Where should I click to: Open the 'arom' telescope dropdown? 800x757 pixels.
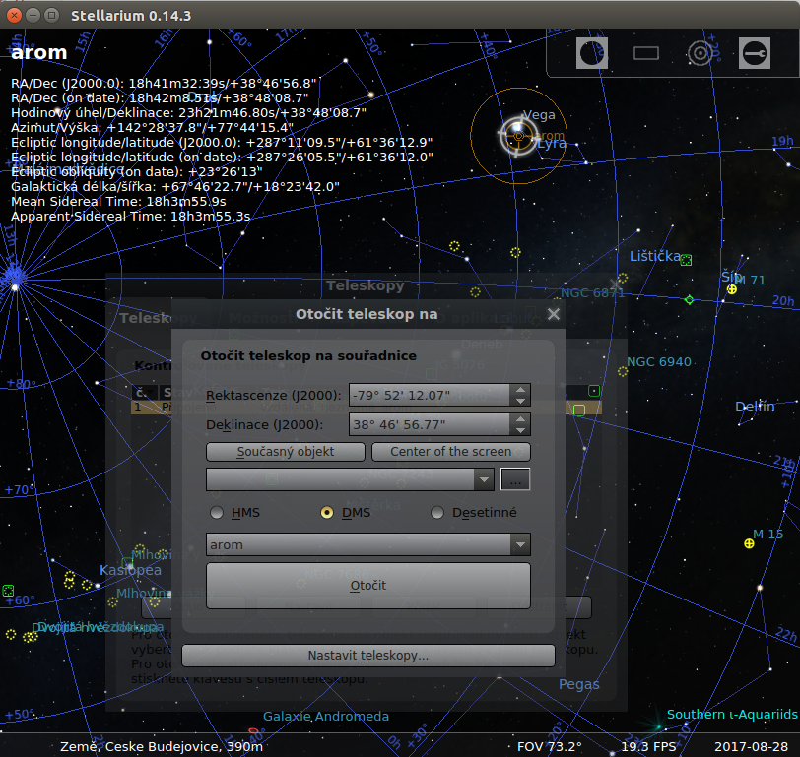point(519,545)
